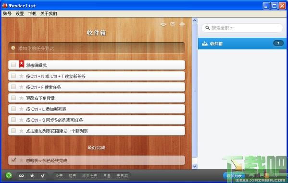Filter tasks by 无日期

[x=122, y=176]
